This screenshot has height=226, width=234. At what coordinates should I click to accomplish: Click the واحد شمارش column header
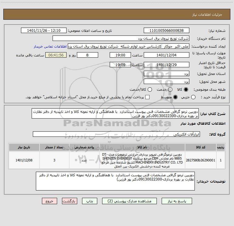(x=84, y=147)
